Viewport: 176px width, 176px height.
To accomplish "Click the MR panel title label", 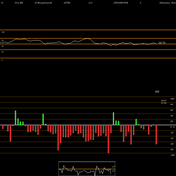I will 157,92.
